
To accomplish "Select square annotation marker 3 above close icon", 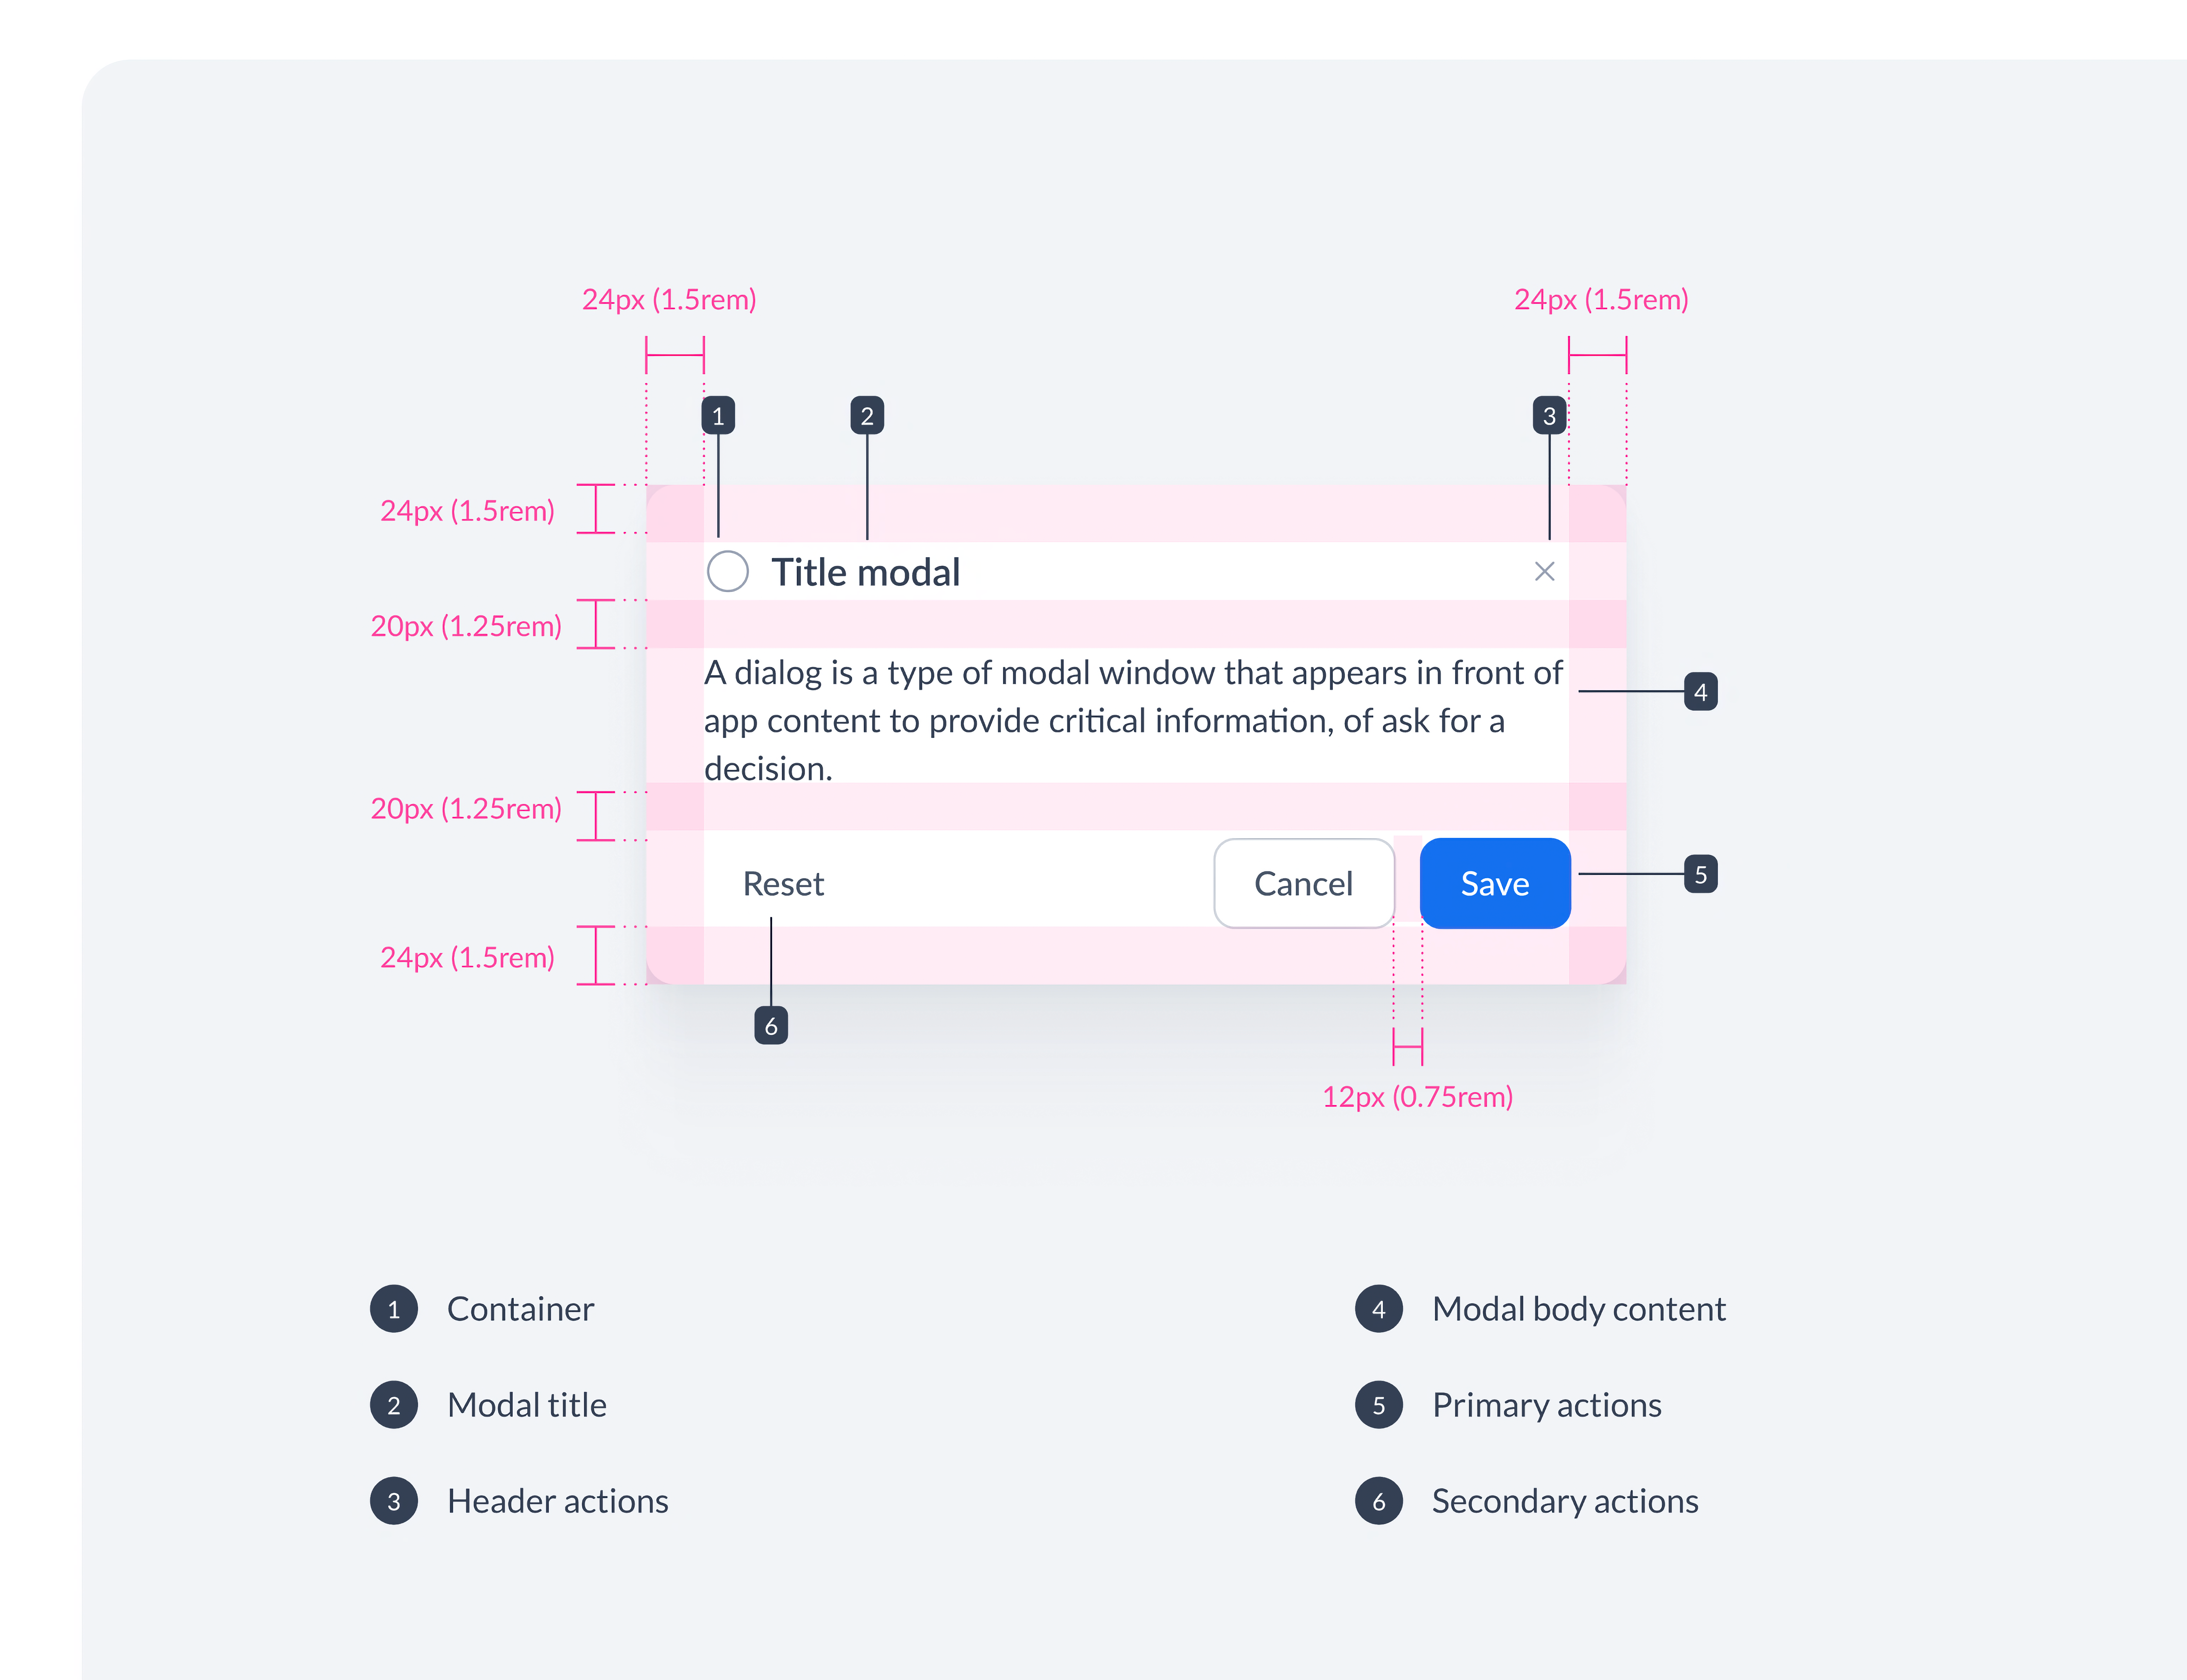I will 1549,415.
